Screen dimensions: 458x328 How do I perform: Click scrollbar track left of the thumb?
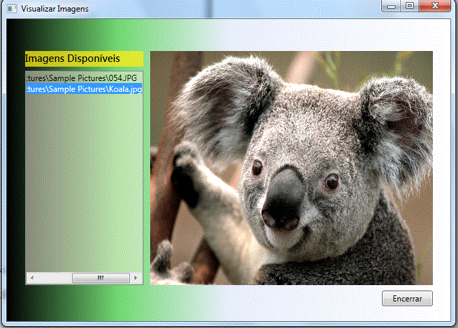click(x=51, y=278)
